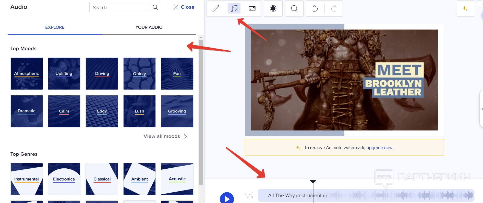Open the aspect ratio tool
The width and height of the screenshot is (483, 203).
click(x=252, y=8)
